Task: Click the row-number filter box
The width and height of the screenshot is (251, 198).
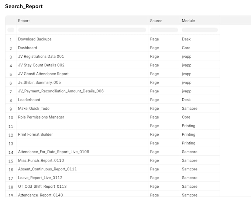Action: click(11, 30)
